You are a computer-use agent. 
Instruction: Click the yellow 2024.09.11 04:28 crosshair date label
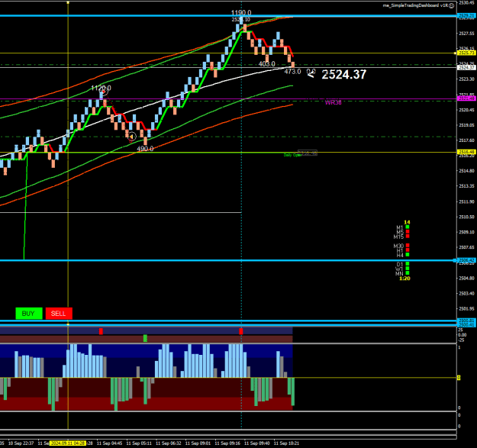click(68, 443)
